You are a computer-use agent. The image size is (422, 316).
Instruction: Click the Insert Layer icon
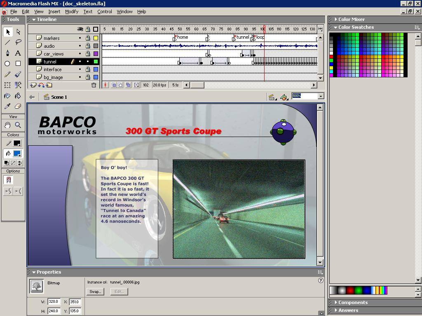pyautogui.click(x=33, y=85)
